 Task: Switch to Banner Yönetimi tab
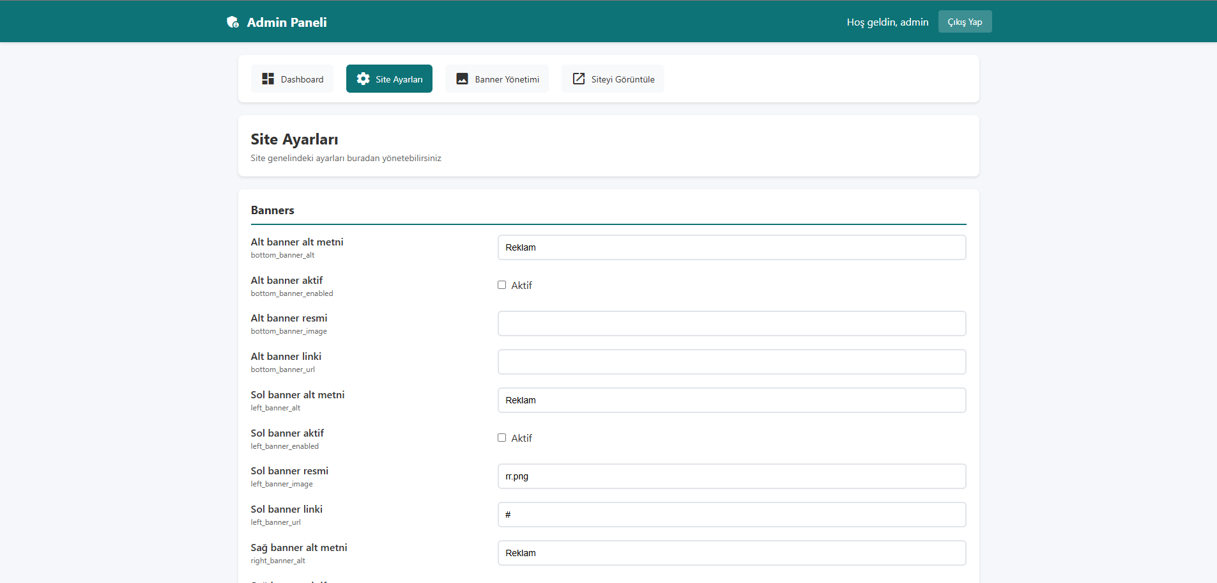point(497,79)
